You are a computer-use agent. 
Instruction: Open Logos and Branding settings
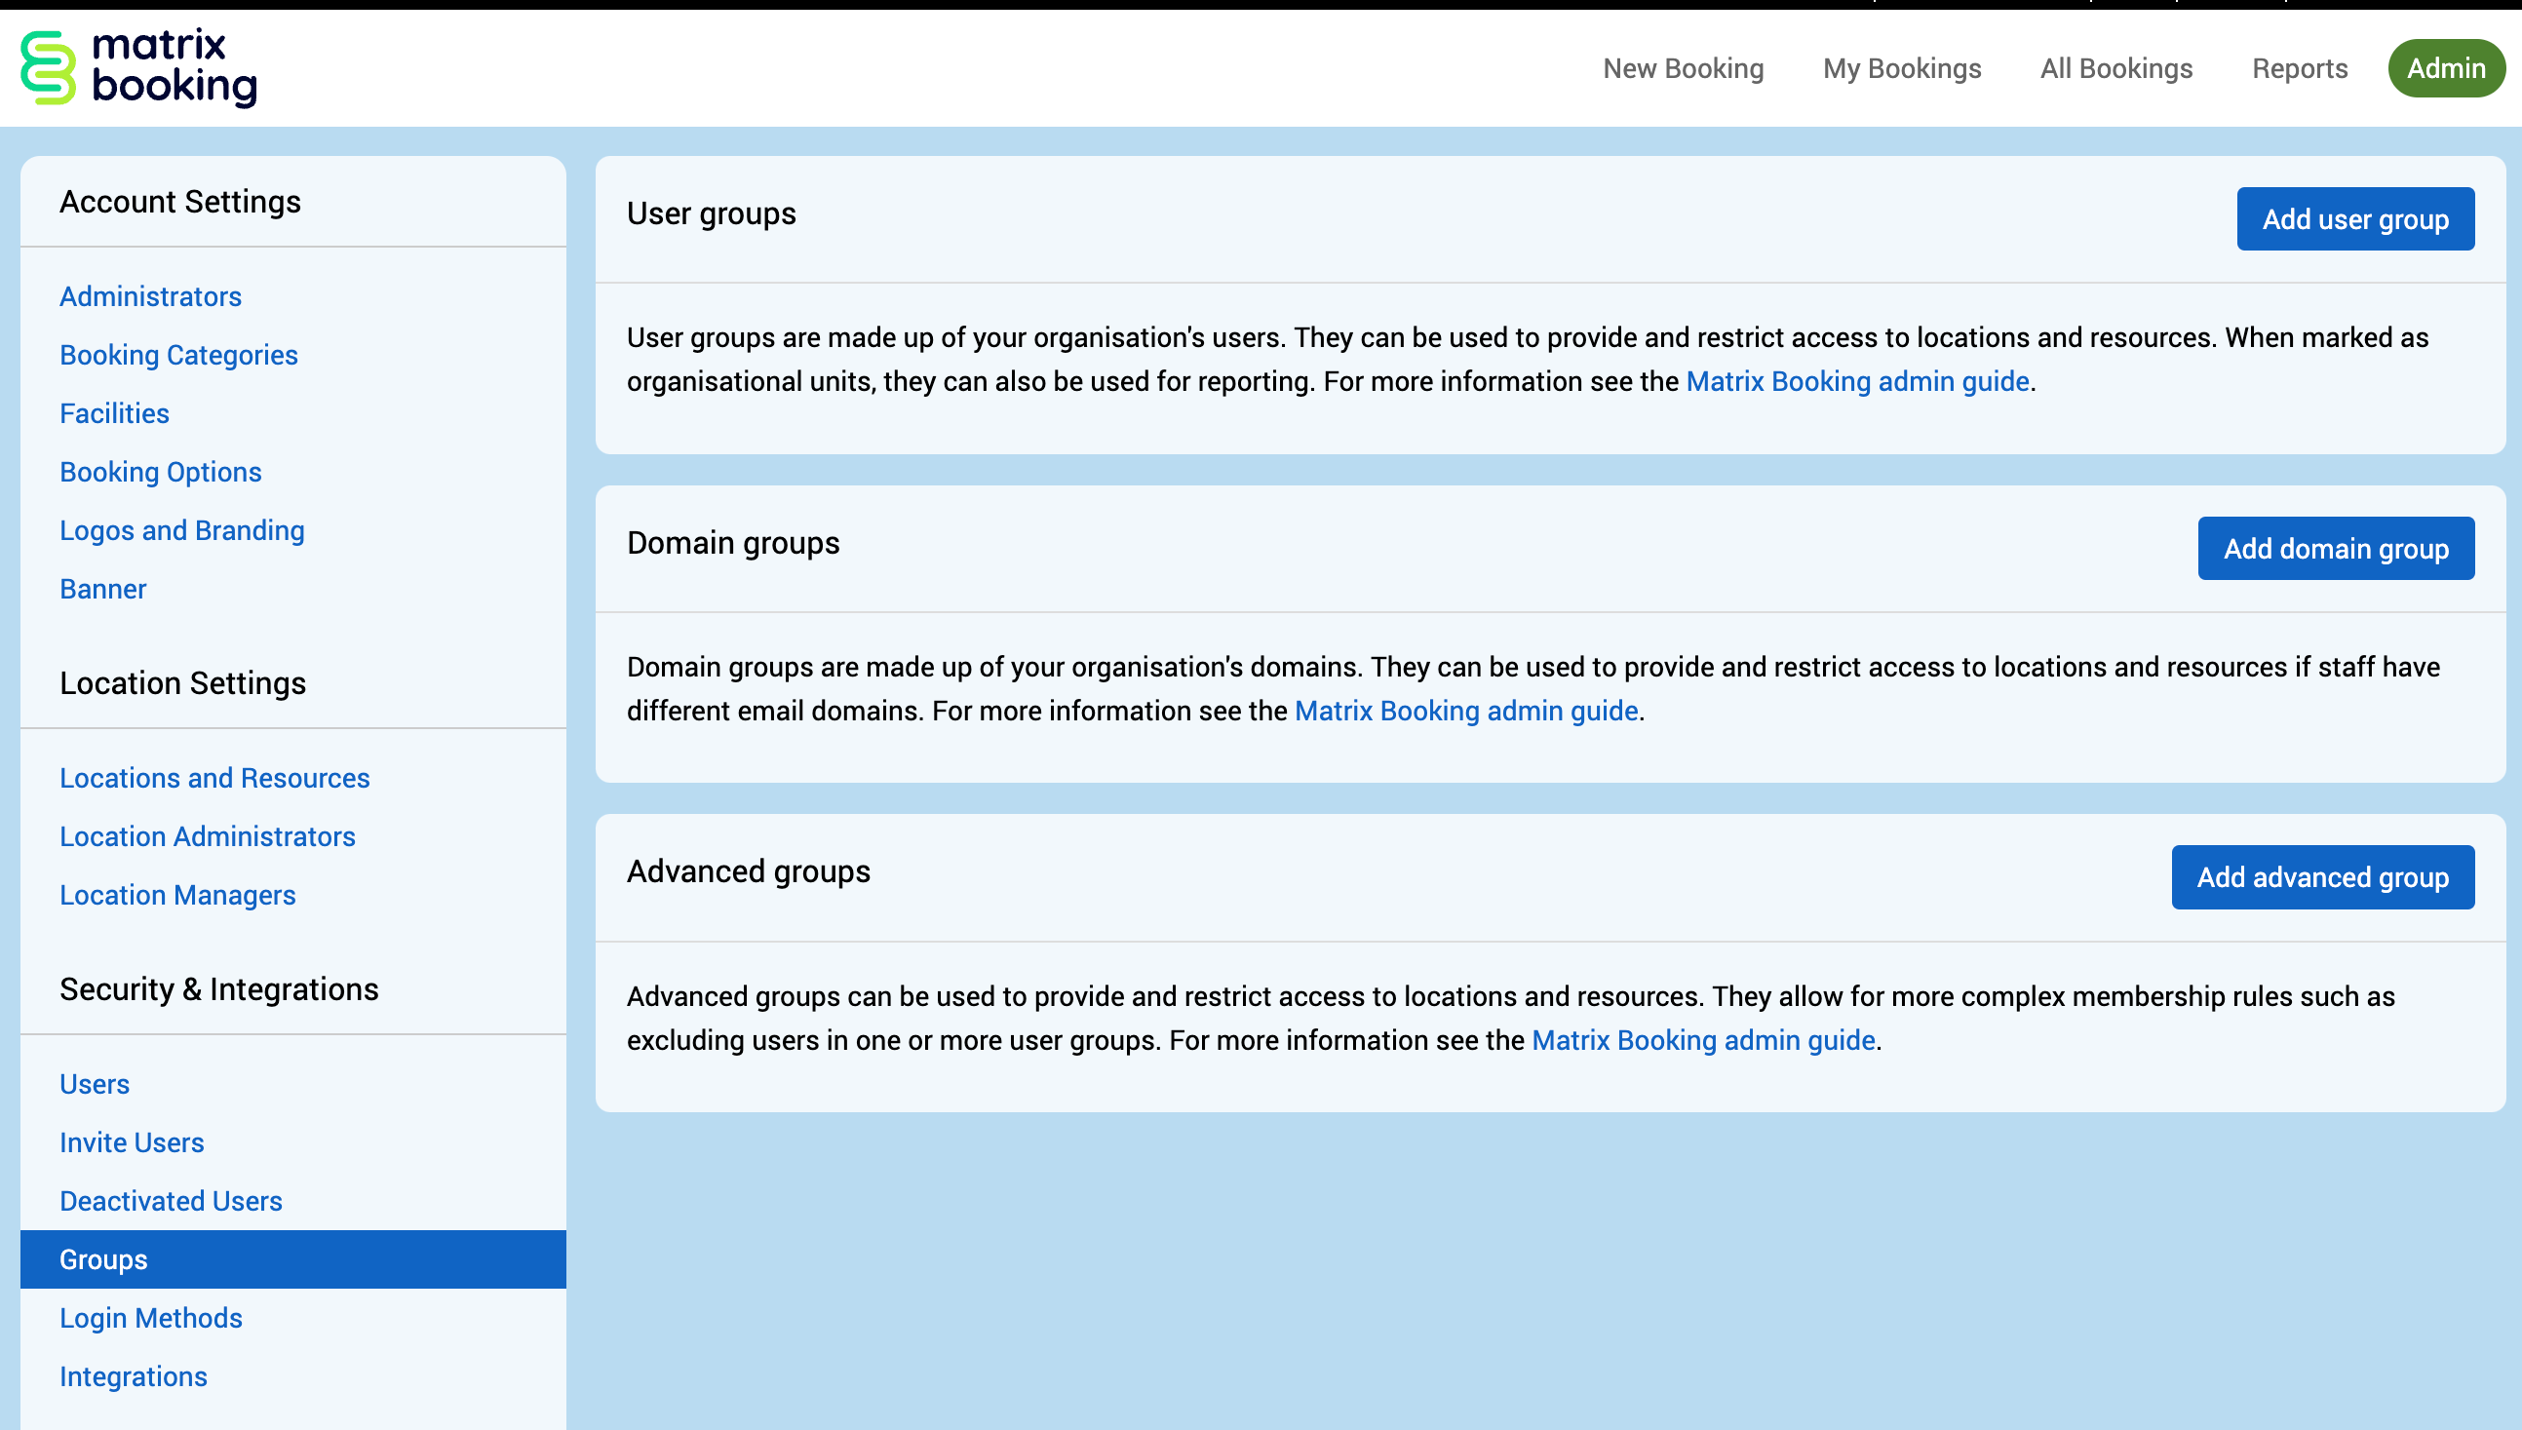pyautogui.click(x=181, y=530)
